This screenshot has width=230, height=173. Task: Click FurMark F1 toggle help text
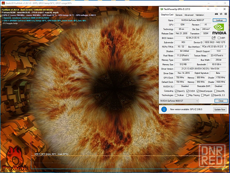click(10, 23)
